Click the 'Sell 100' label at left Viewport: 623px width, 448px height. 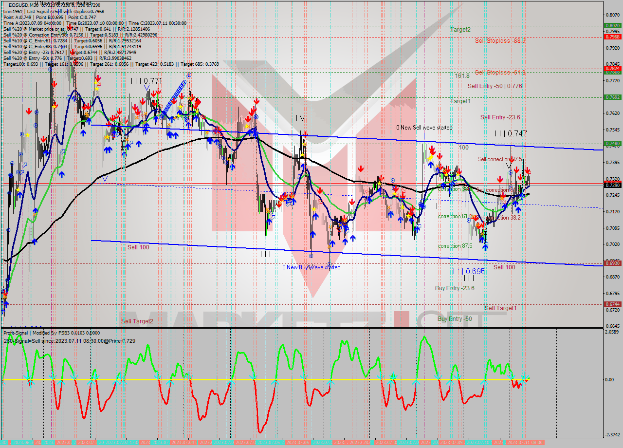pyautogui.click(x=138, y=247)
